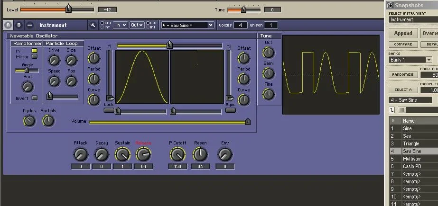Enable the Mirror toggle

[x=35, y=56]
